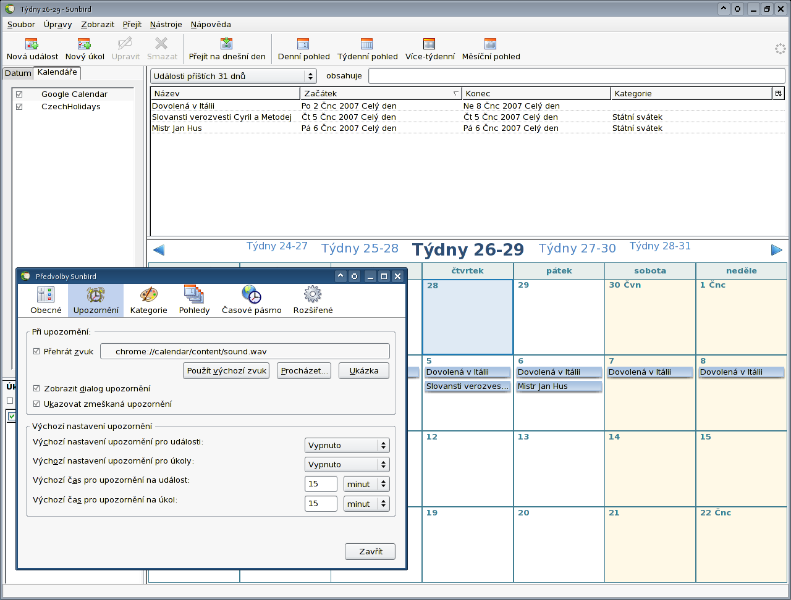Switch to the Datum tab
The width and height of the screenshot is (791, 600).
18,73
